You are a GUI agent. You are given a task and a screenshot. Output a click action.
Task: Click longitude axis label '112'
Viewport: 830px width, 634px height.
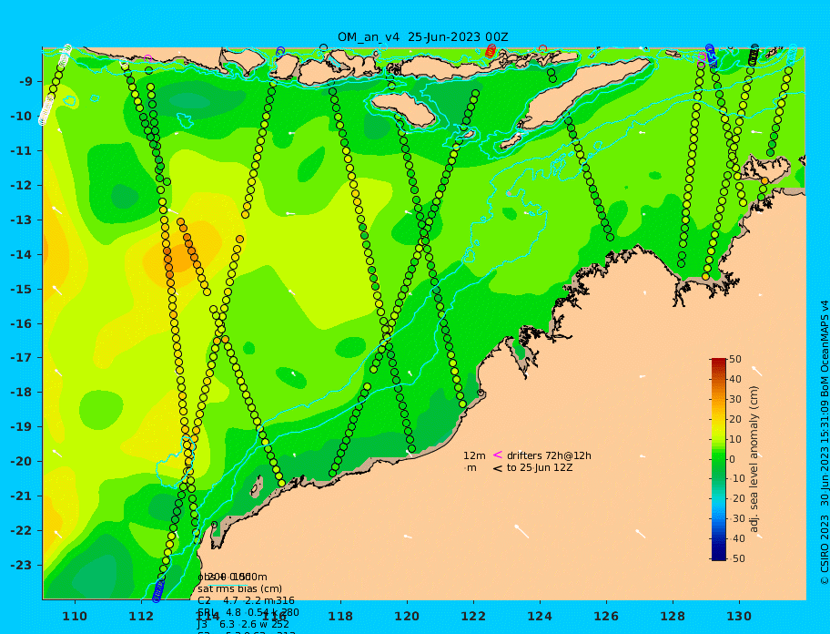(x=141, y=616)
